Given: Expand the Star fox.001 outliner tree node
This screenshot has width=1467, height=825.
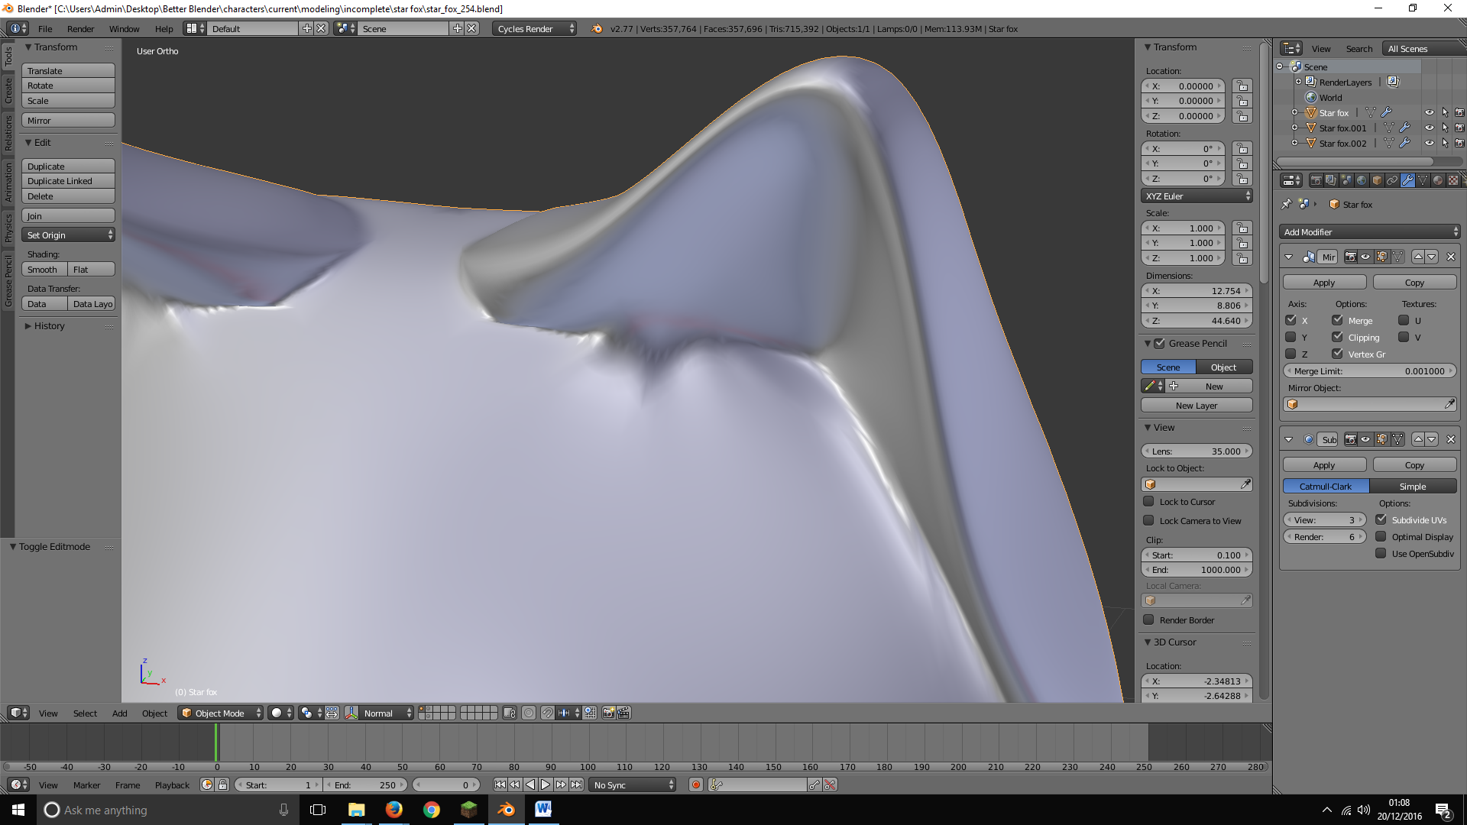Looking at the screenshot, I should click(x=1294, y=128).
